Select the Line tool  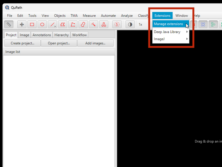(x=52, y=24)
